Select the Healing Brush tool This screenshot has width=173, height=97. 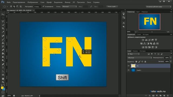tap(3, 36)
